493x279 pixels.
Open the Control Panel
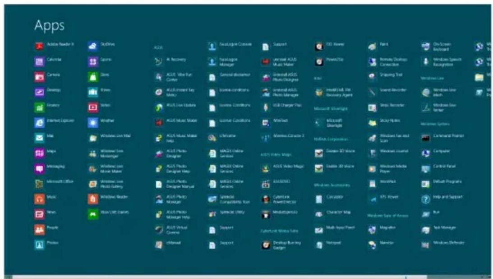438,168
